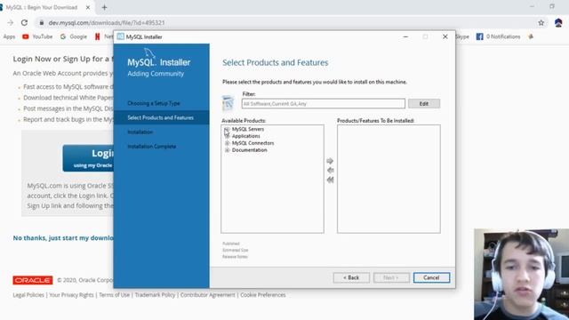Select MySQL Servers in Available Products
The width and height of the screenshot is (569, 320).
(248, 129)
